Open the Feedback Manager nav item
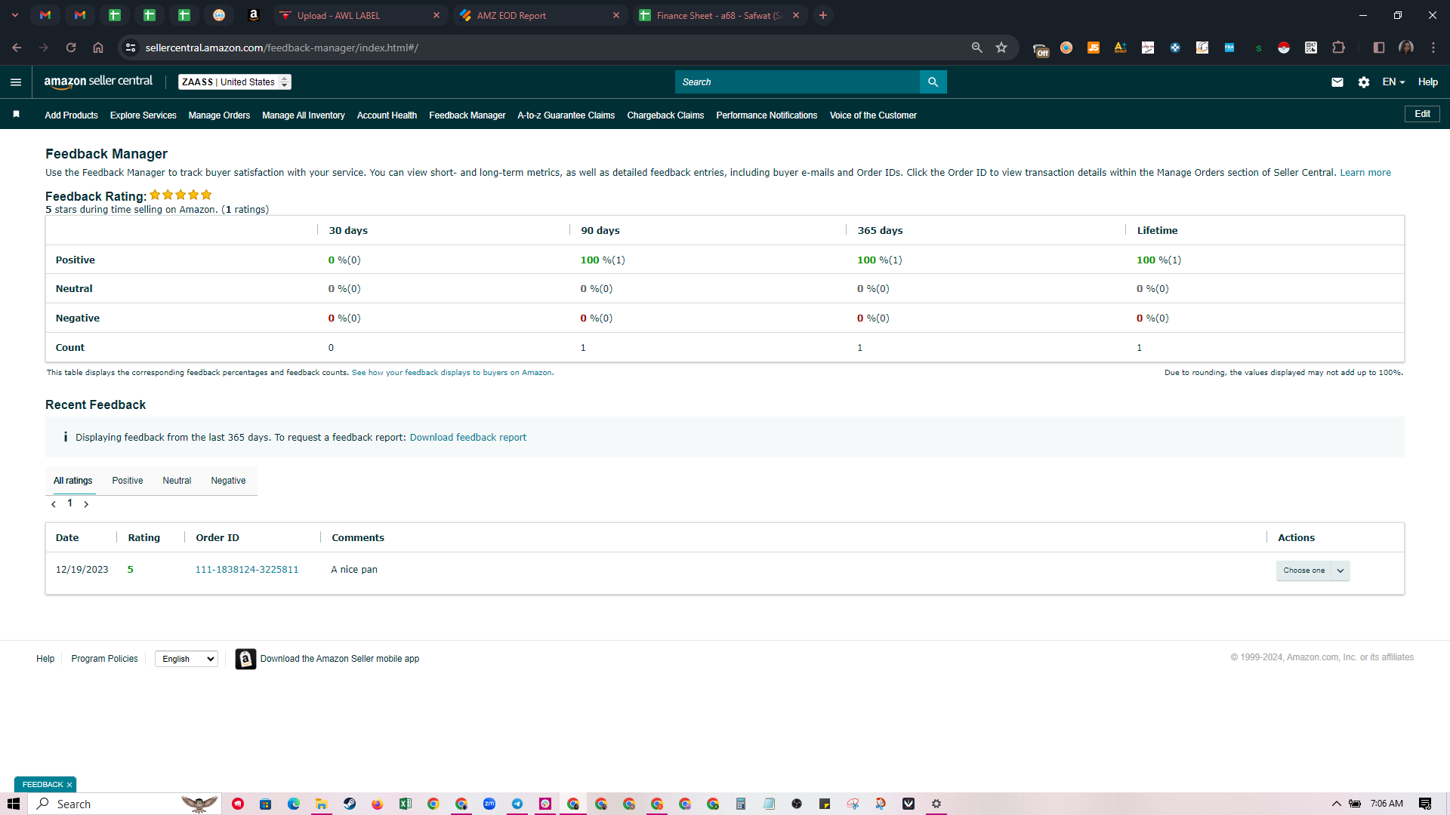 pyautogui.click(x=467, y=115)
